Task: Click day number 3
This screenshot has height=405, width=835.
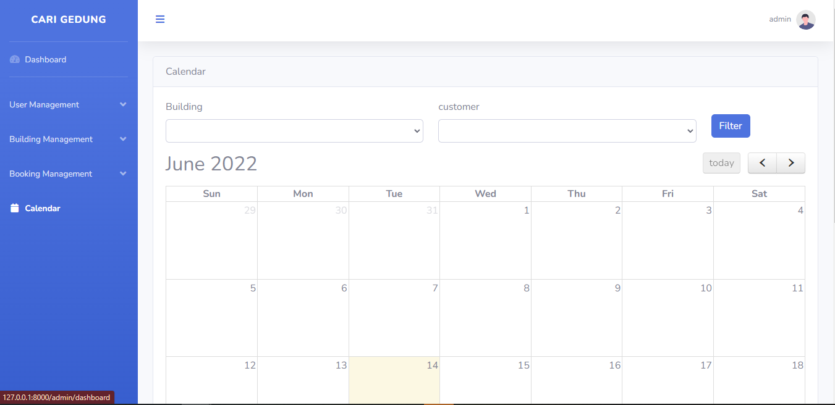Action: click(x=709, y=211)
